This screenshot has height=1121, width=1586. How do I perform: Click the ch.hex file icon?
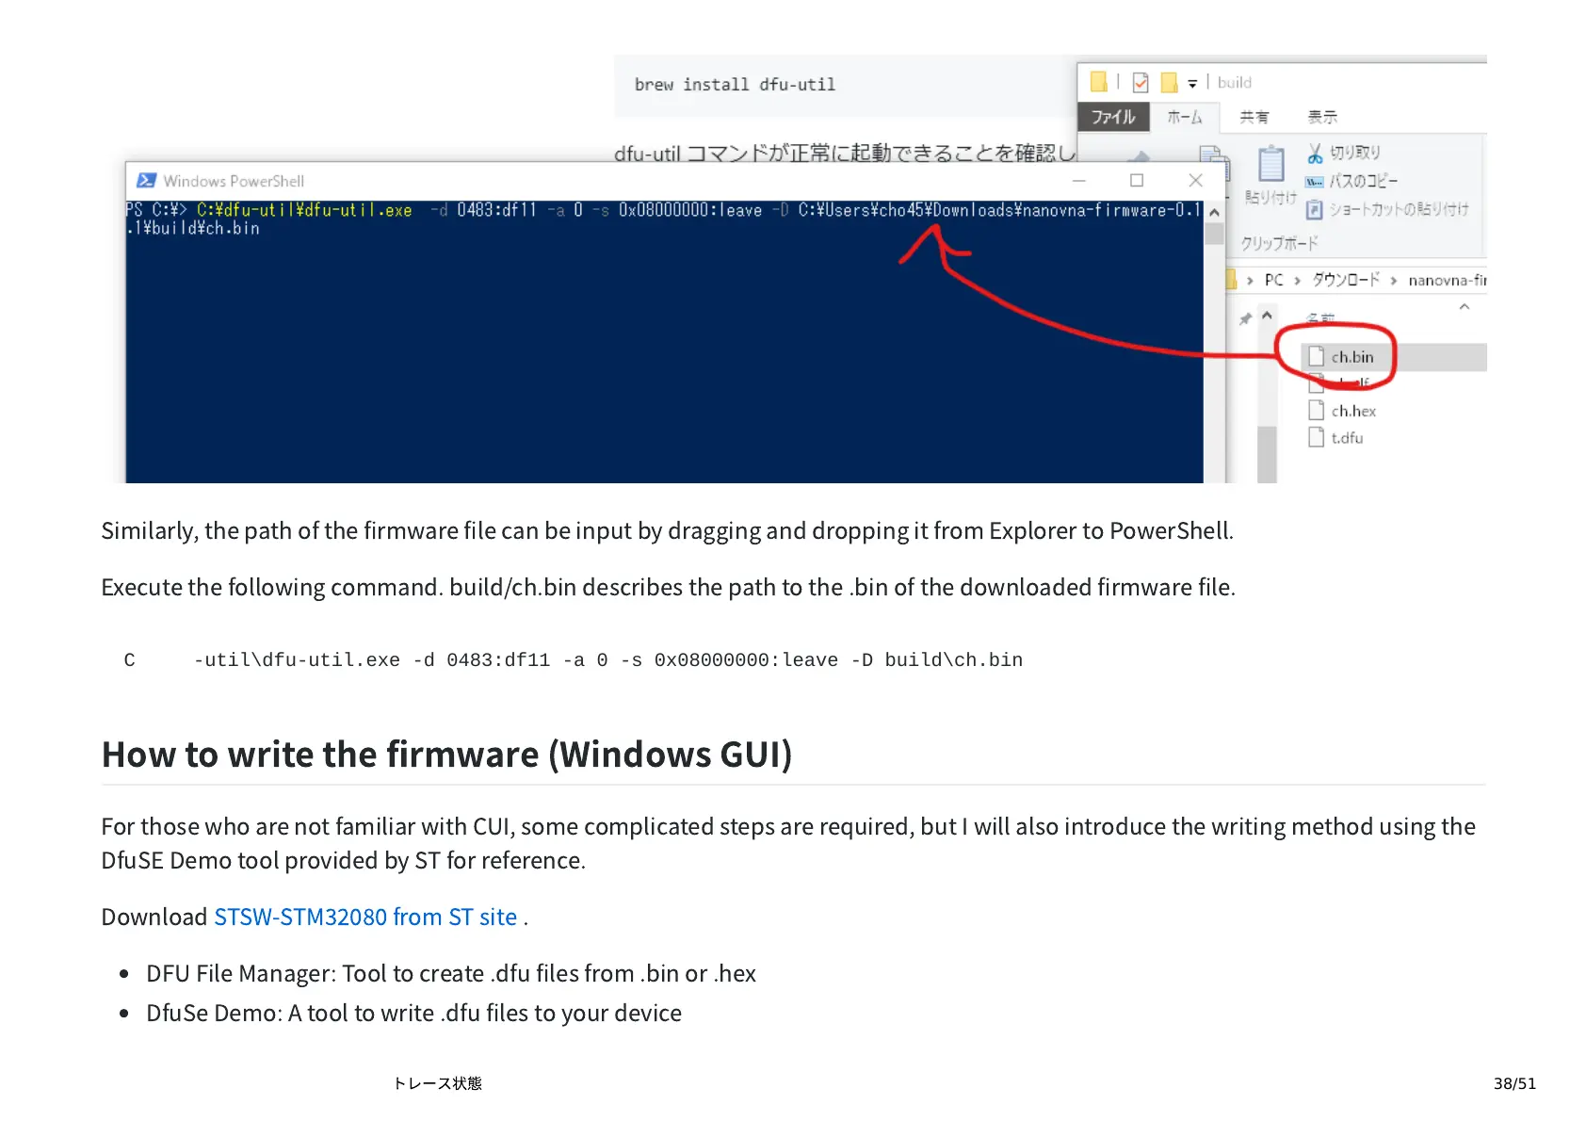pos(1316,411)
